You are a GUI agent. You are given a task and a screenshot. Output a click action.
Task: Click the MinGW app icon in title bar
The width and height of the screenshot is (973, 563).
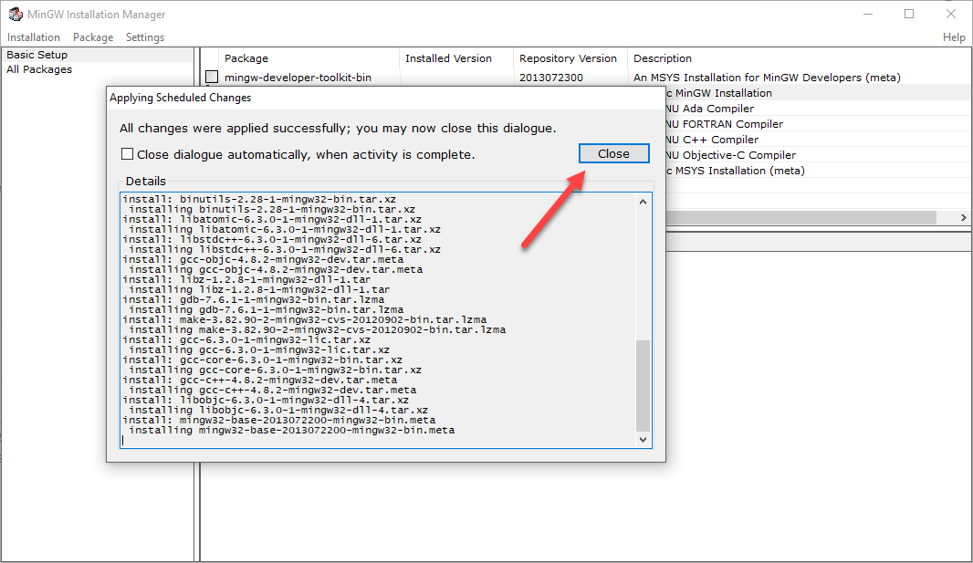coord(15,14)
